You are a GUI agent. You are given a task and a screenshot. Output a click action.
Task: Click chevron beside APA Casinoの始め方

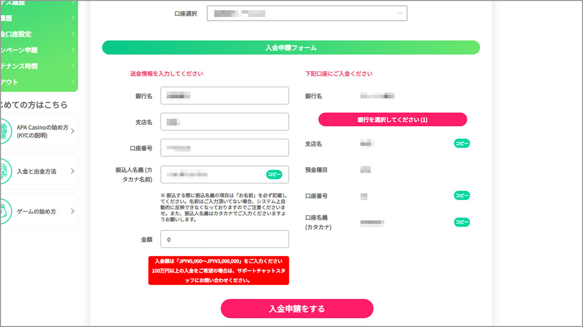coord(72,131)
